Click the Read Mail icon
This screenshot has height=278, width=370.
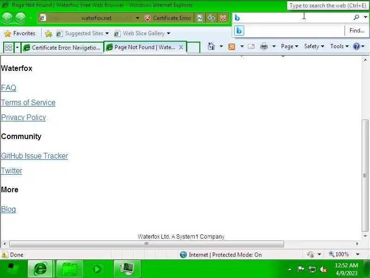coord(251,46)
